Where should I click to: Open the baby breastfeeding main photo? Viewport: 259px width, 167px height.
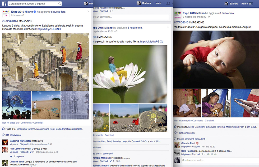click(x=216, y=60)
